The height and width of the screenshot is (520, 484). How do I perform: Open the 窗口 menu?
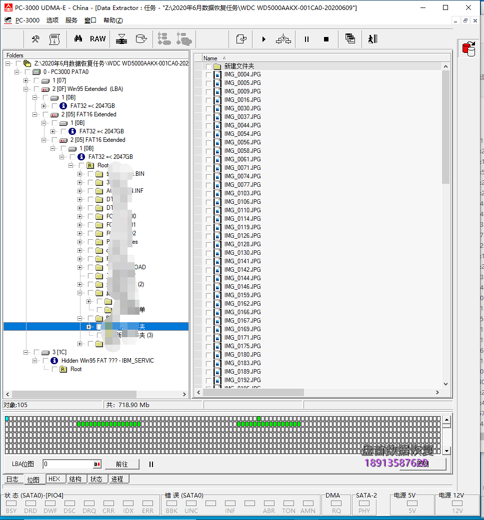(x=90, y=20)
